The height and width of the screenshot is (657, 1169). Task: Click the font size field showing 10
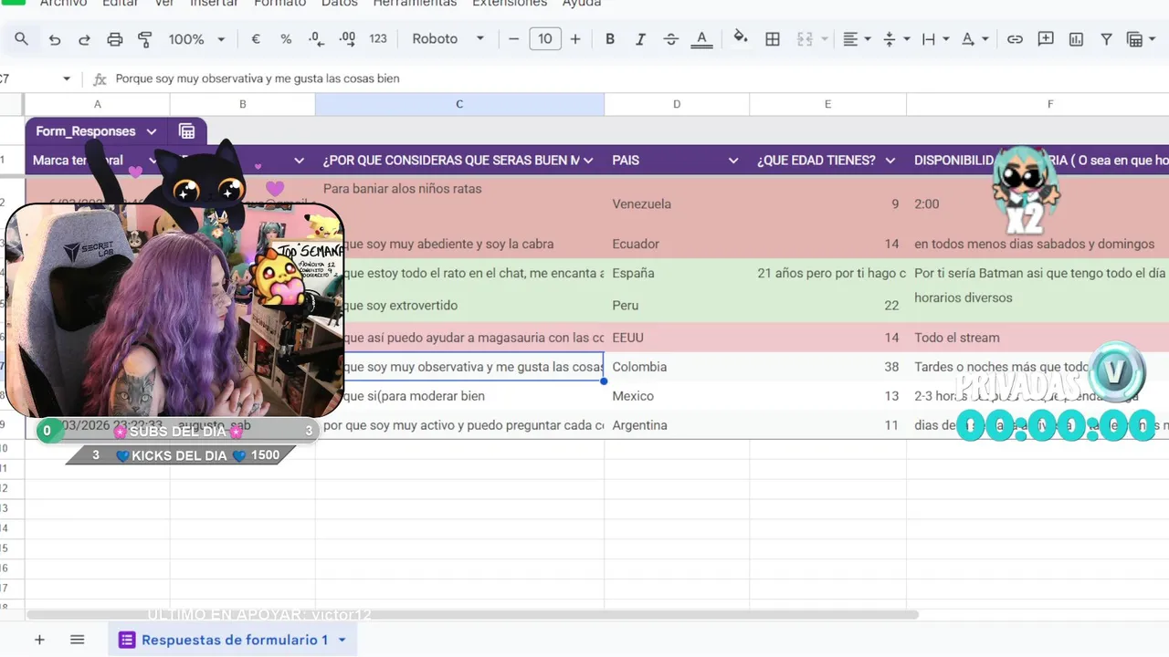tap(545, 39)
